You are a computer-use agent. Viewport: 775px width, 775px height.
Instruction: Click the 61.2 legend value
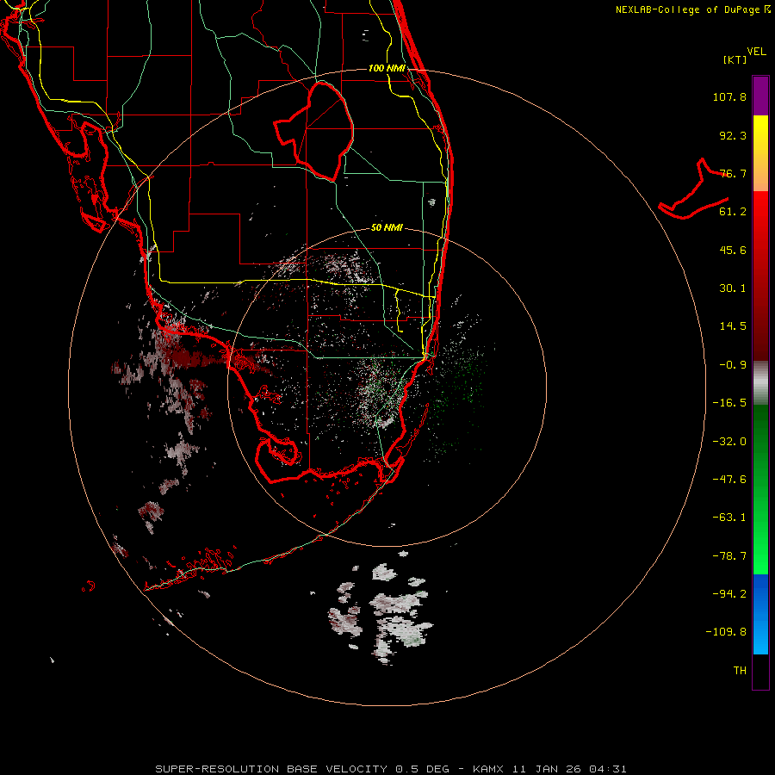point(733,212)
